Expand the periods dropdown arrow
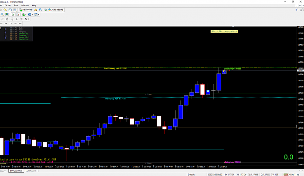The height and width of the screenshot is (176, 304). (x=32, y=15)
